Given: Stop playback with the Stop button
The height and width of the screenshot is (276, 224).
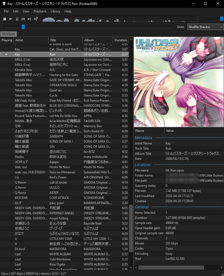Looking at the screenshot, I should [x=5, y=19].
